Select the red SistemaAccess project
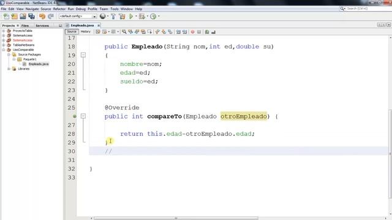 (23, 40)
